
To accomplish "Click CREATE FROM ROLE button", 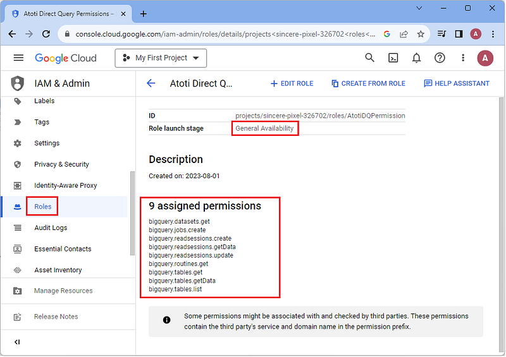I will tap(368, 83).
